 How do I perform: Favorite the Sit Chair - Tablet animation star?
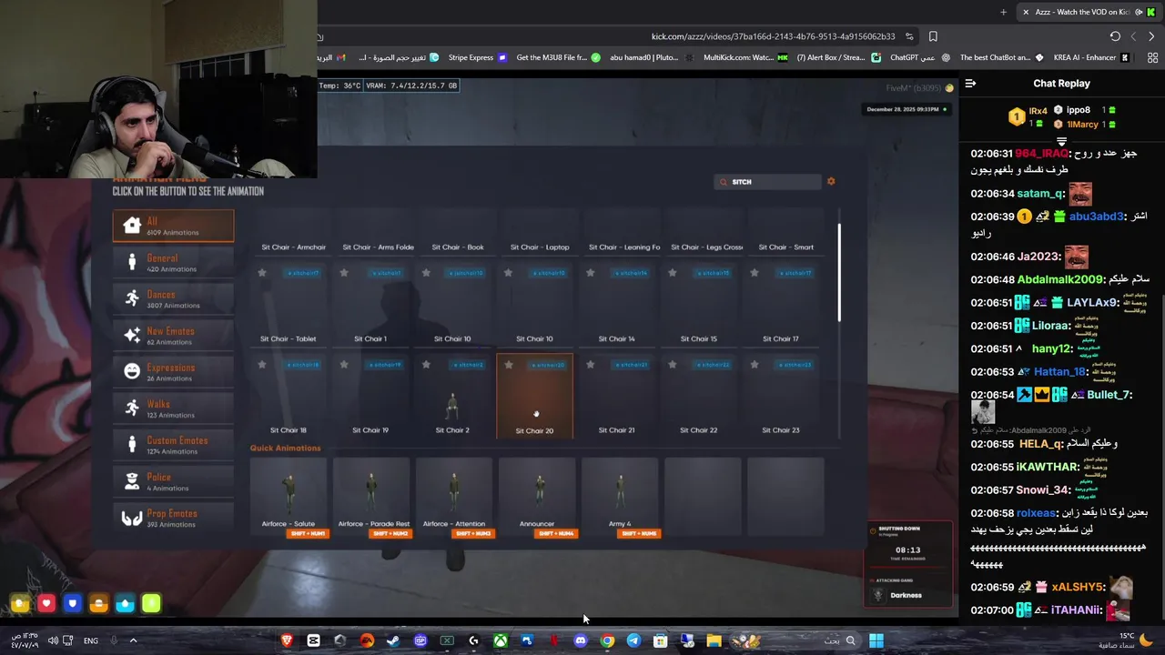click(262, 273)
